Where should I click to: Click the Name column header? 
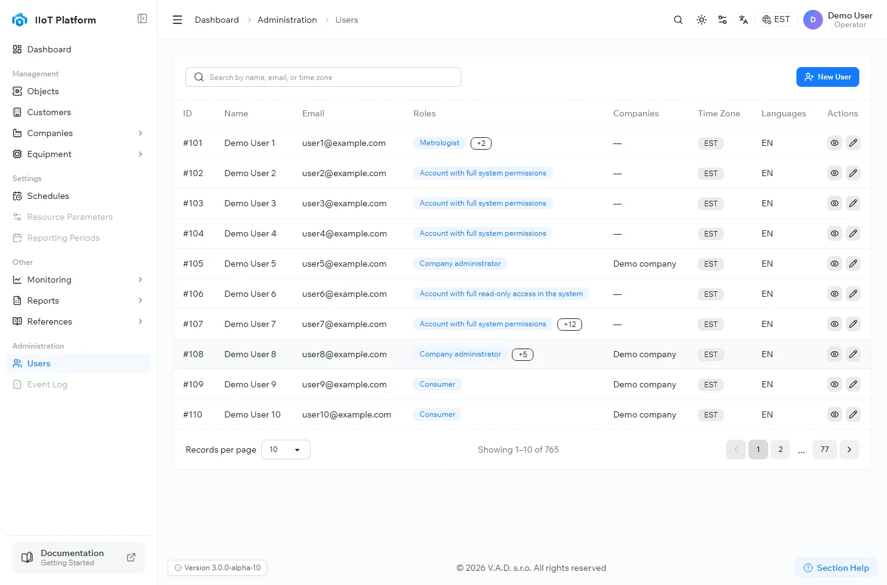pyautogui.click(x=237, y=113)
